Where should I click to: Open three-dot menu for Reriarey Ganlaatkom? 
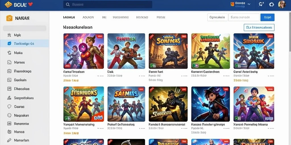click(x=226, y=76)
